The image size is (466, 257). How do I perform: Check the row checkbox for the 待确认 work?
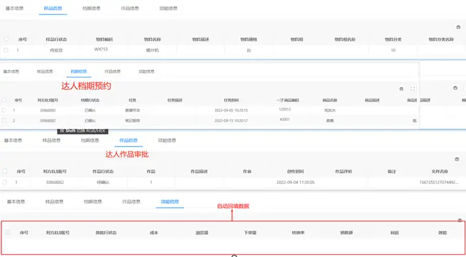5,182
